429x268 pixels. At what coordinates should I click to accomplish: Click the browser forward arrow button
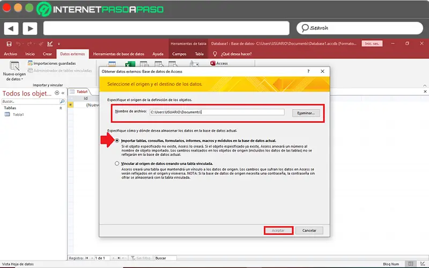click(30, 28)
